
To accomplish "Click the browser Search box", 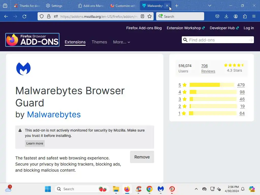I will (180, 16).
